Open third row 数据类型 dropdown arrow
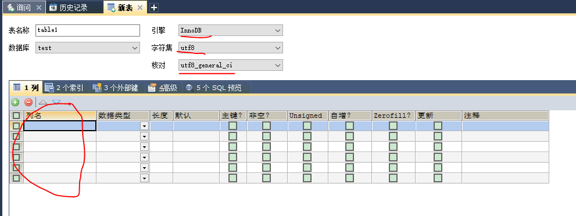Viewport: 576px width, 216px height. tap(144, 147)
